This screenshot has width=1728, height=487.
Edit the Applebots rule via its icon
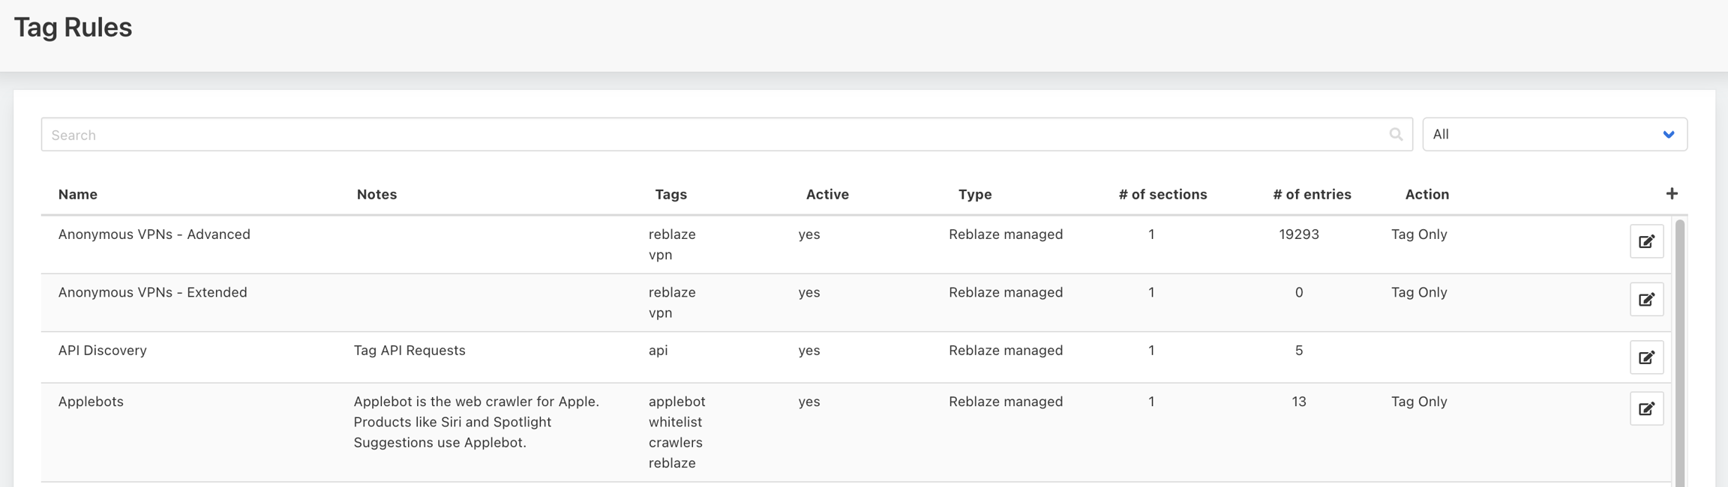1646,408
